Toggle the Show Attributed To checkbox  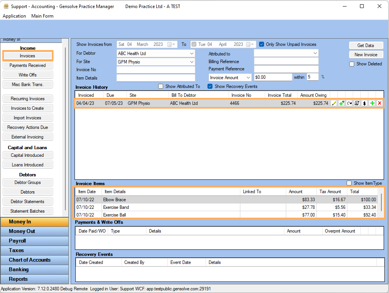[160, 86]
